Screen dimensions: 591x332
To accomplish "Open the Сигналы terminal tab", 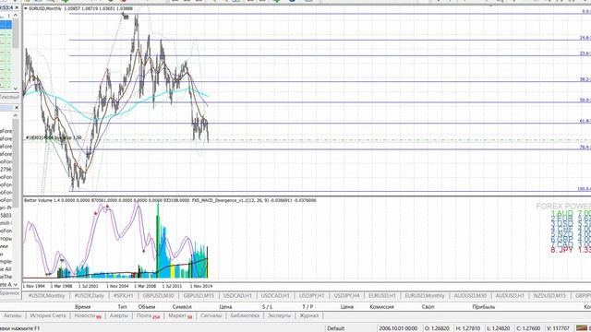I will tap(211, 315).
